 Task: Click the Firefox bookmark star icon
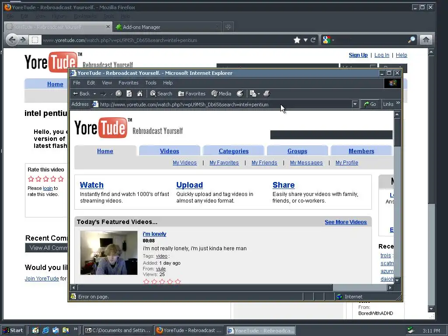pyautogui.click(x=297, y=40)
